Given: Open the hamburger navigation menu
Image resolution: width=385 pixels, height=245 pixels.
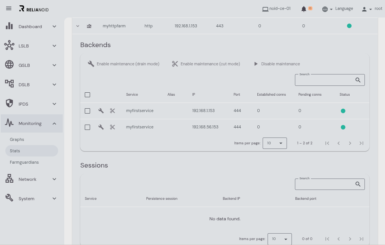Looking at the screenshot, I should click(x=9, y=8).
